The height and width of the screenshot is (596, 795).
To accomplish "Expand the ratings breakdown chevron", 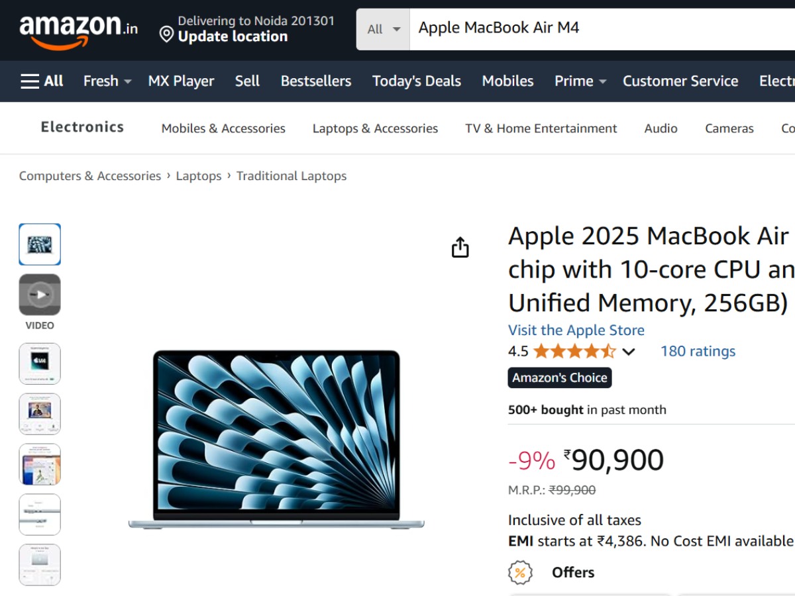I will click(629, 352).
